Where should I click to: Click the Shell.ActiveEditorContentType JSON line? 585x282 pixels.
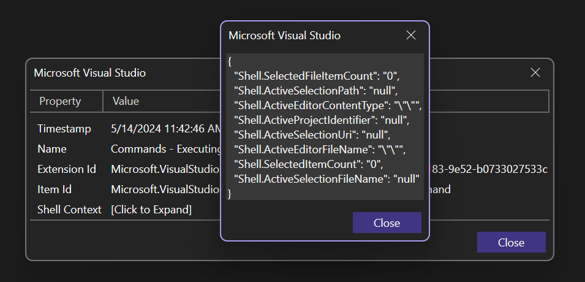[328, 105]
